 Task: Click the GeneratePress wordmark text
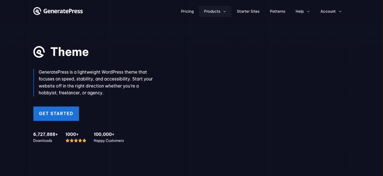point(63,11)
